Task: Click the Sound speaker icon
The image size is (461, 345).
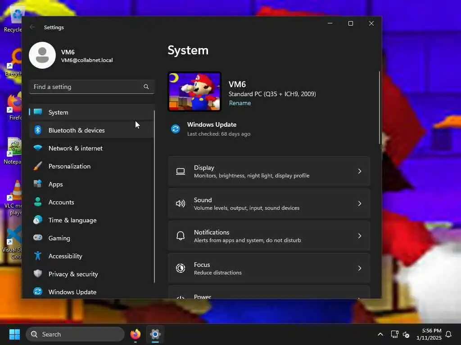Action: (x=180, y=203)
